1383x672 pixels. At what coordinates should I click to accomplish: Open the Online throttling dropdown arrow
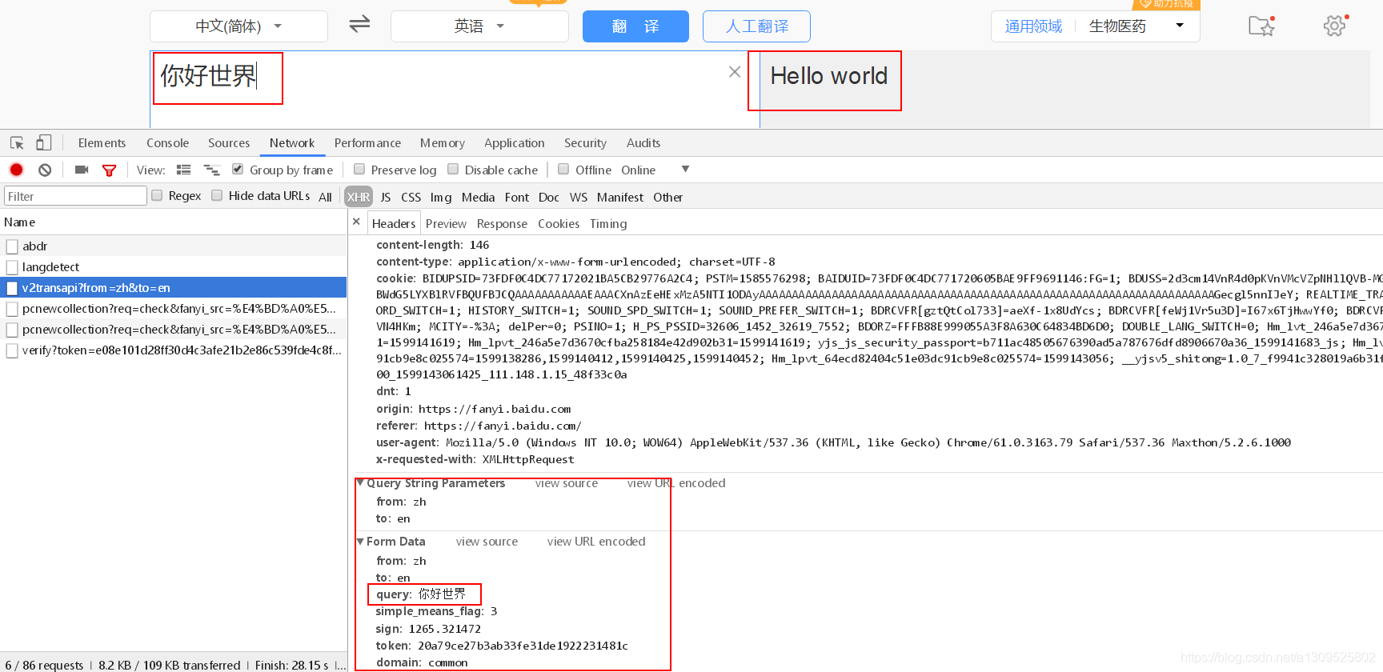[x=685, y=169]
